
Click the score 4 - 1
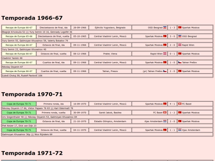(x=172, y=104)
